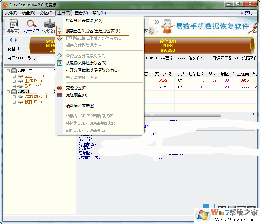Go to previous disk with left arrow

point(11,40)
